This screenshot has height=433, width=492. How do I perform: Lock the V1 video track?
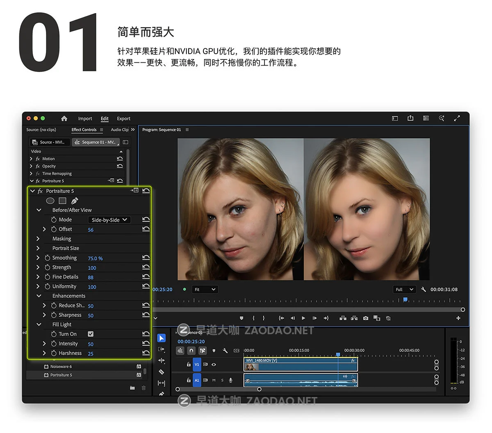[189, 364]
